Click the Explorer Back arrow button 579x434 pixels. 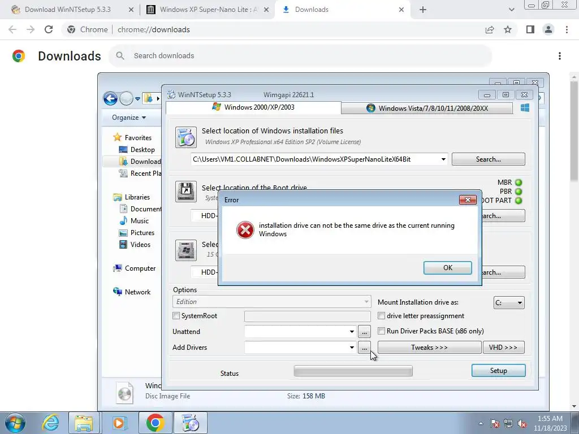point(110,98)
